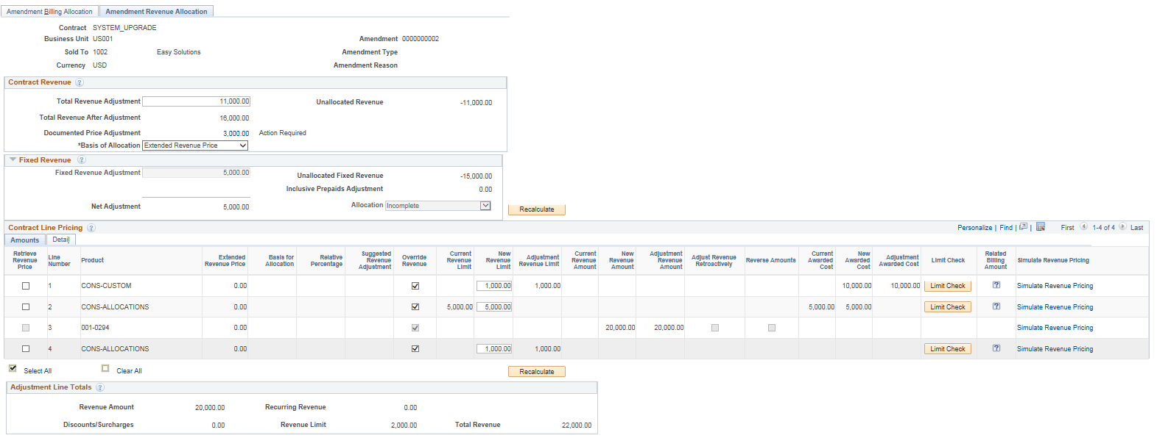Click Current Awarded Cost 5,000.00 cell
Viewport: 1157px width, 438px height.
(x=822, y=307)
